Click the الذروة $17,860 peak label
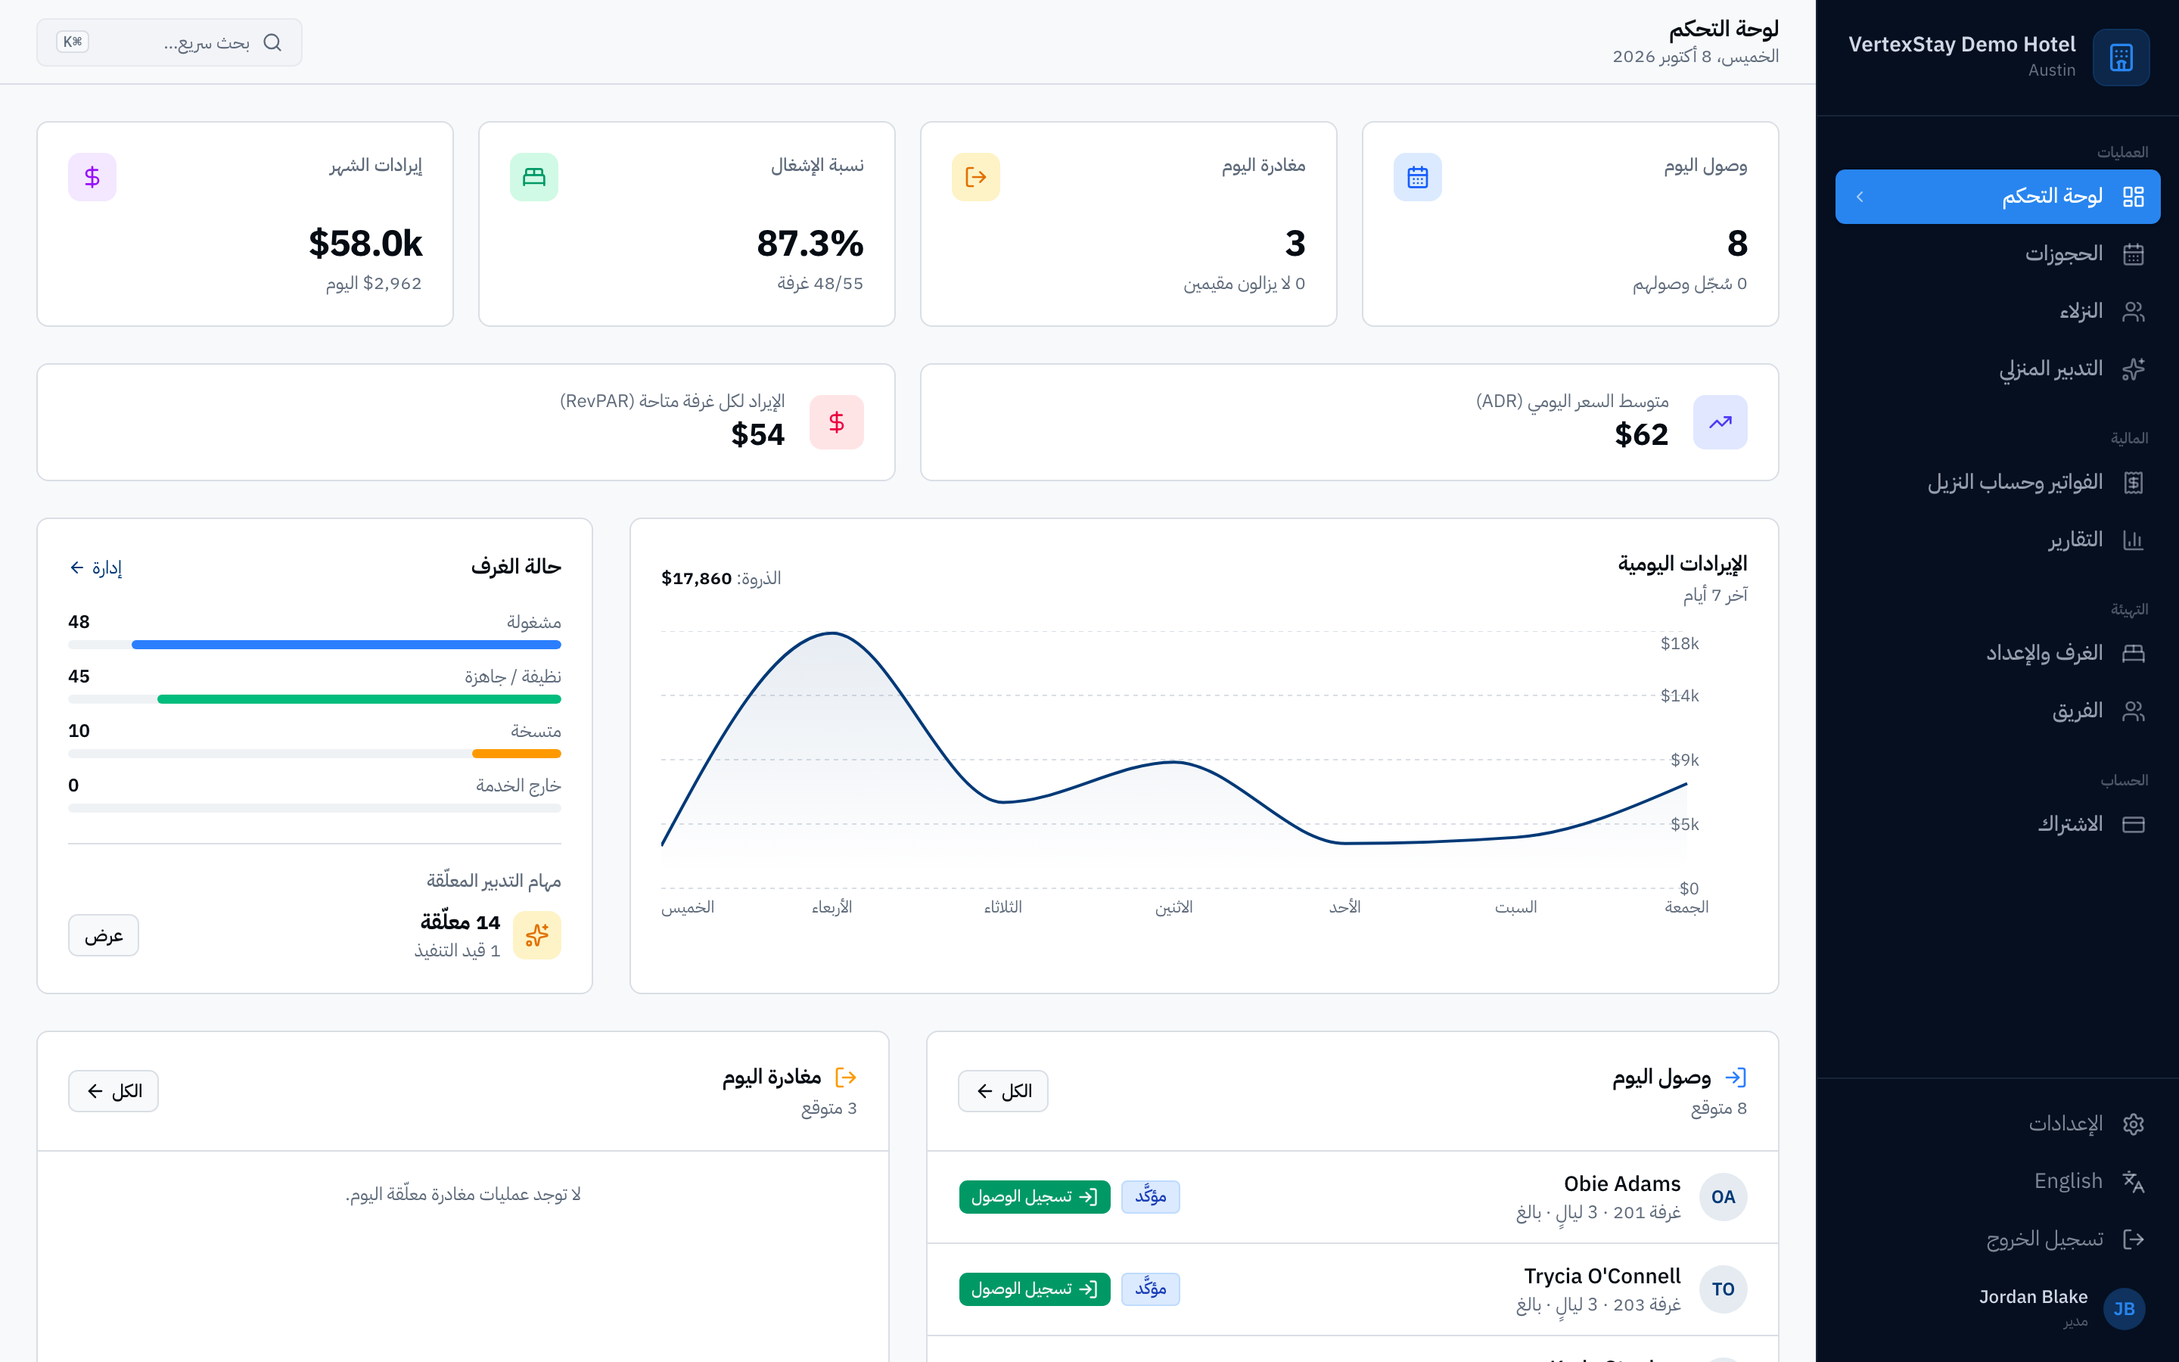This screenshot has width=2179, height=1362. [721, 578]
